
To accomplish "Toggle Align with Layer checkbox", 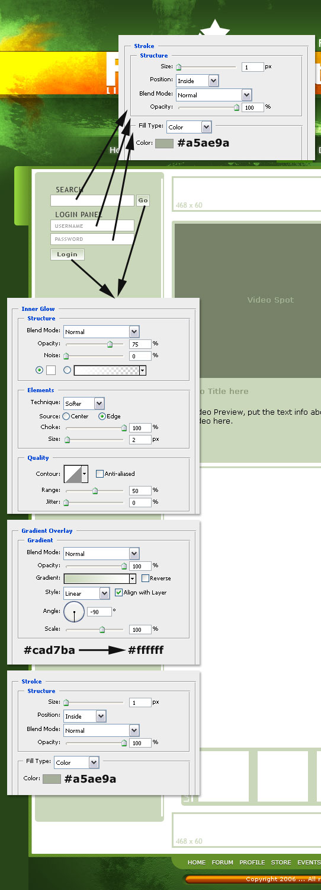I will [118, 592].
